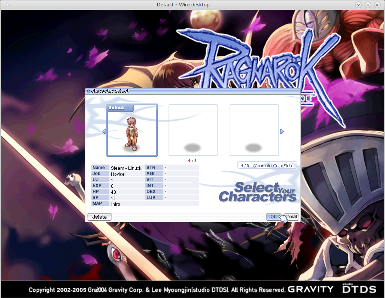Viewport: 385px width, 298px height.
Task: Minimize the Wine desktop window
Action: pos(358,4)
